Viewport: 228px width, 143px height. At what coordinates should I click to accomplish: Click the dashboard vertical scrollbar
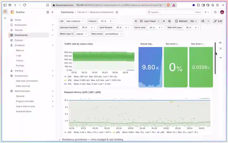point(215,58)
